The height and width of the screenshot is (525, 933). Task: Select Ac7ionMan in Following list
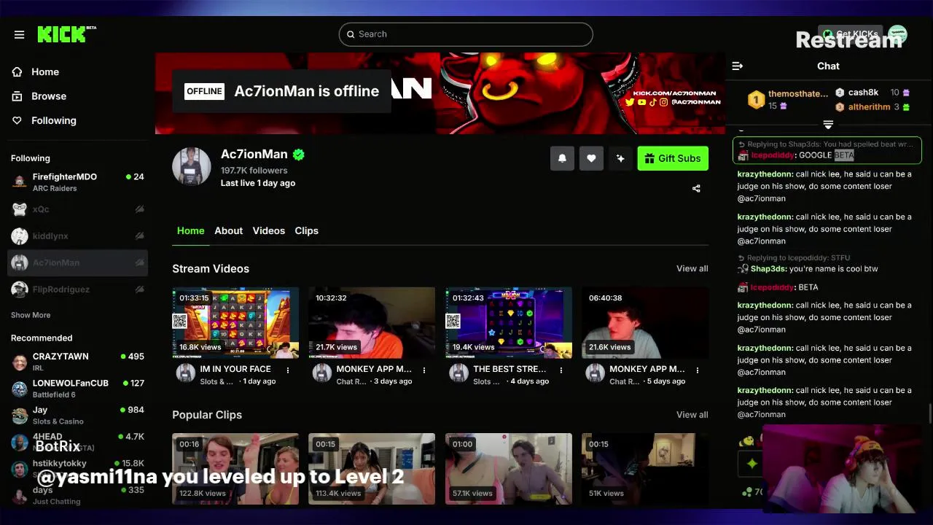[x=78, y=262]
